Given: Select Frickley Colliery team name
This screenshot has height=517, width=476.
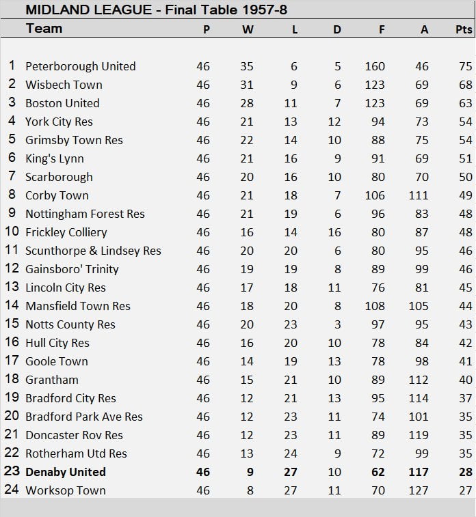Looking at the screenshot, I should pyautogui.click(x=66, y=232).
